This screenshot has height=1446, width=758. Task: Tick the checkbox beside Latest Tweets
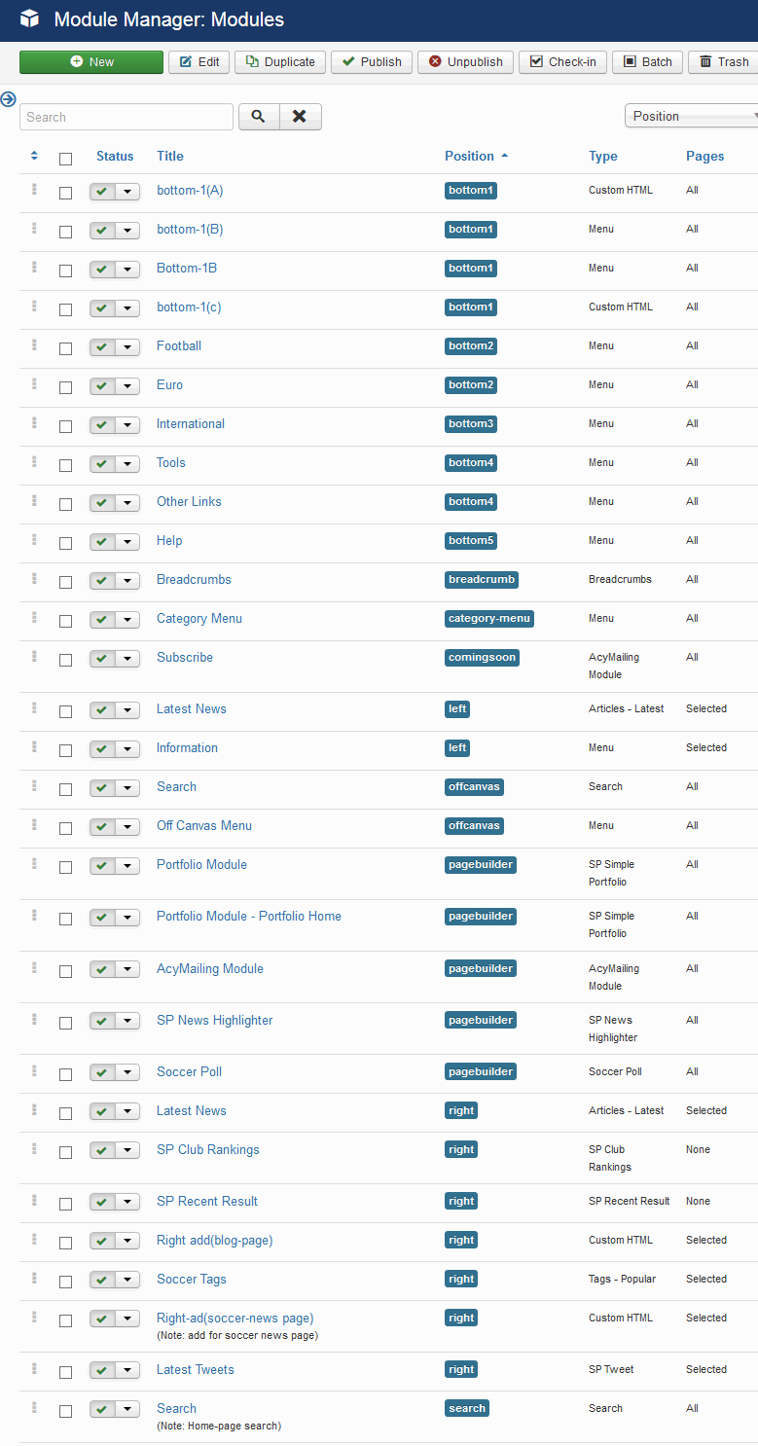(x=65, y=1372)
